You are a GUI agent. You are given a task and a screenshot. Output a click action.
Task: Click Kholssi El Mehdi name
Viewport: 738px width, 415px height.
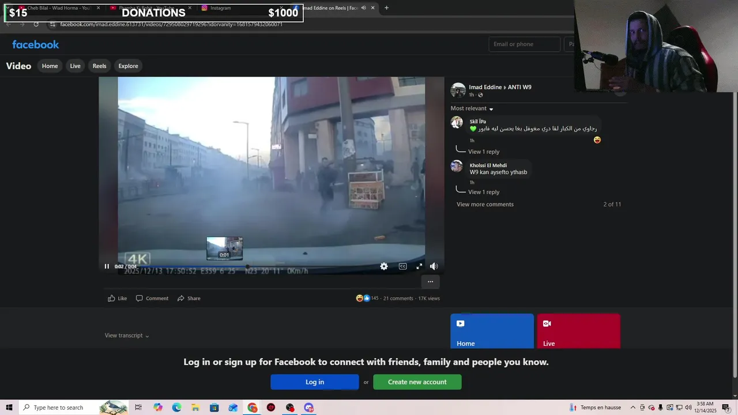click(x=488, y=165)
